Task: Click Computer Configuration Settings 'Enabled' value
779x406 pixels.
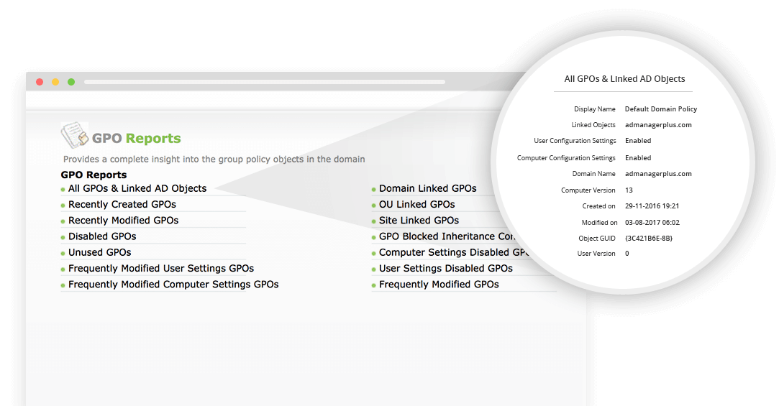Action: [638, 158]
